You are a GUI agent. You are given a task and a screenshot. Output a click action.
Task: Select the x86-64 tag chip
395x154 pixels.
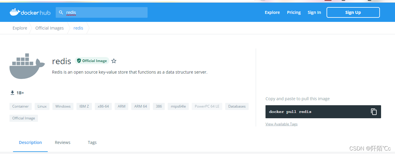103,106
